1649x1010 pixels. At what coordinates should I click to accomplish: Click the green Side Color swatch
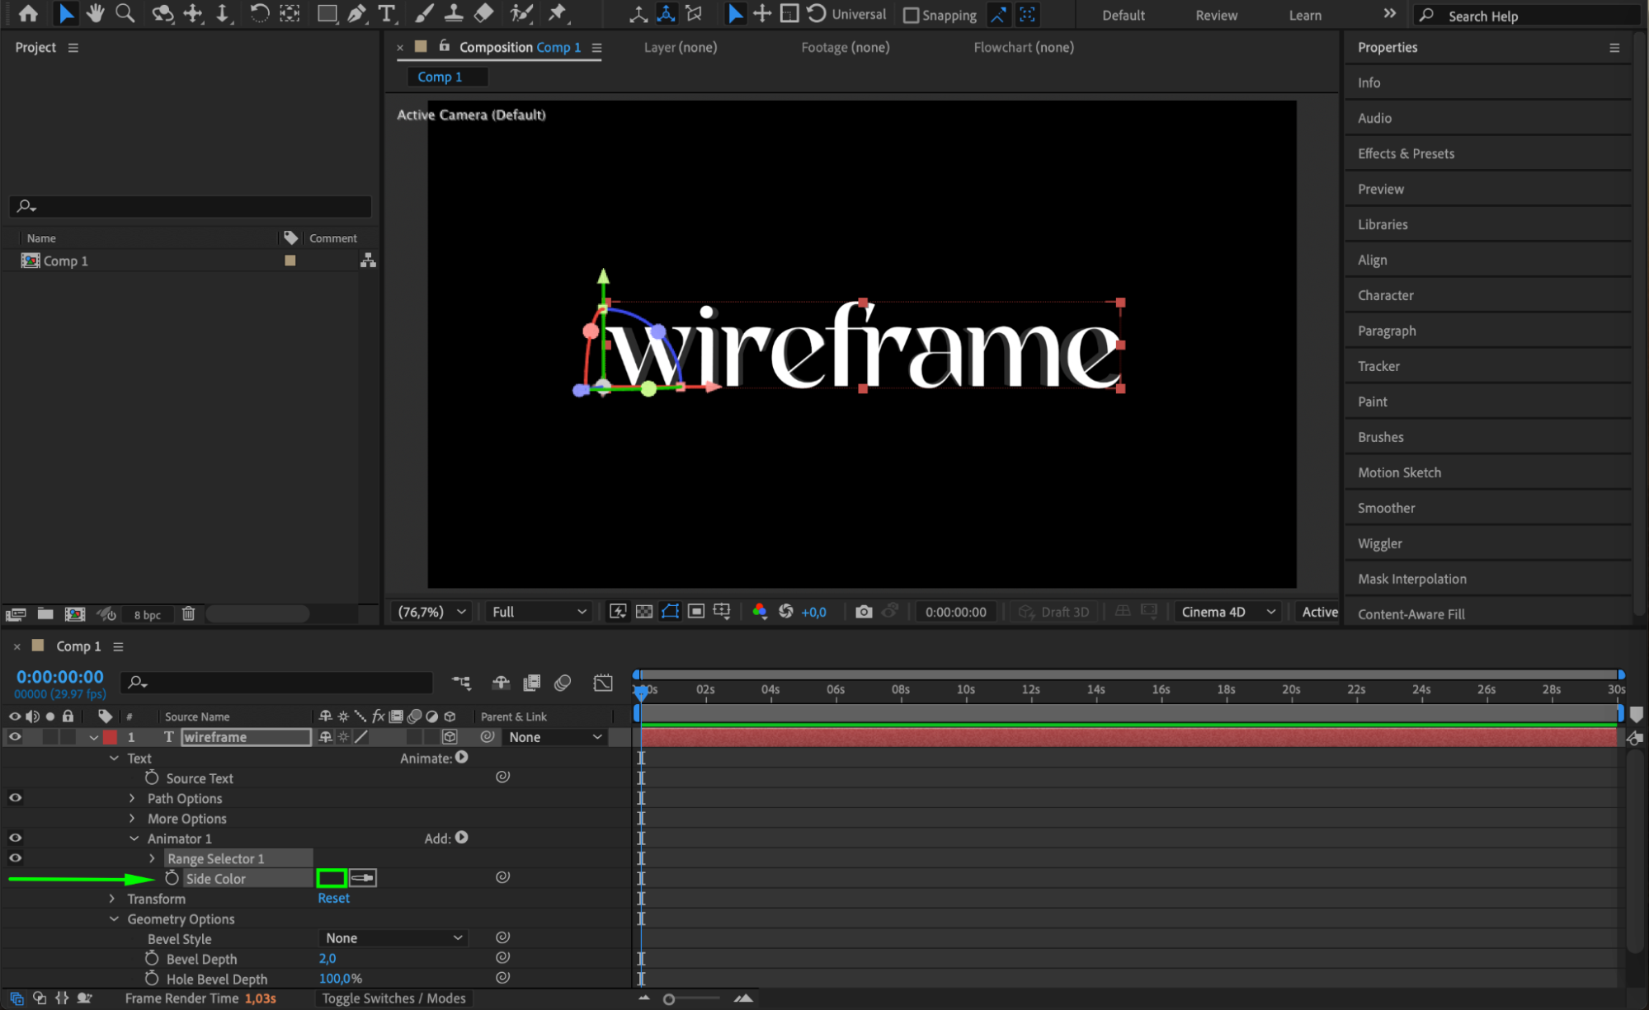331,878
